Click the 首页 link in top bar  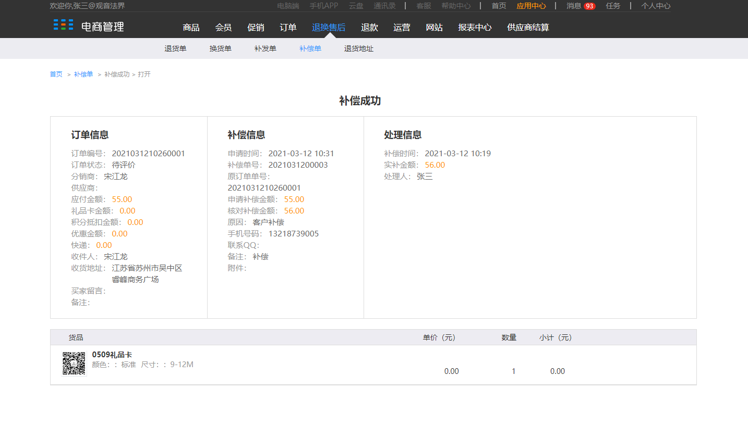[x=499, y=6]
